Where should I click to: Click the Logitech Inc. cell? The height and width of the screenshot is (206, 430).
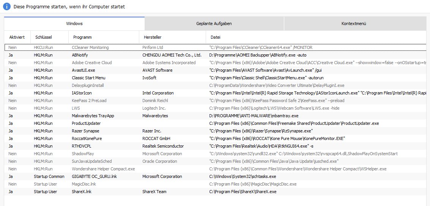tap(154, 108)
